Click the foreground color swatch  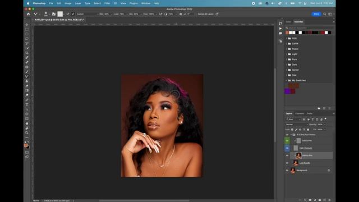pos(26,146)
